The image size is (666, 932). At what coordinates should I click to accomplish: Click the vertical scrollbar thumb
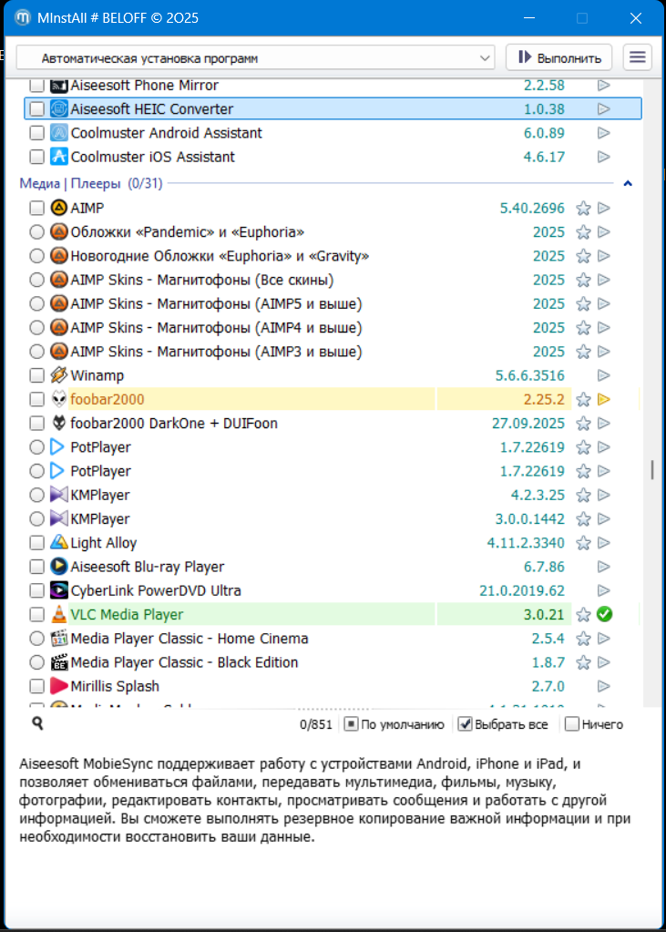click(651, 469)
